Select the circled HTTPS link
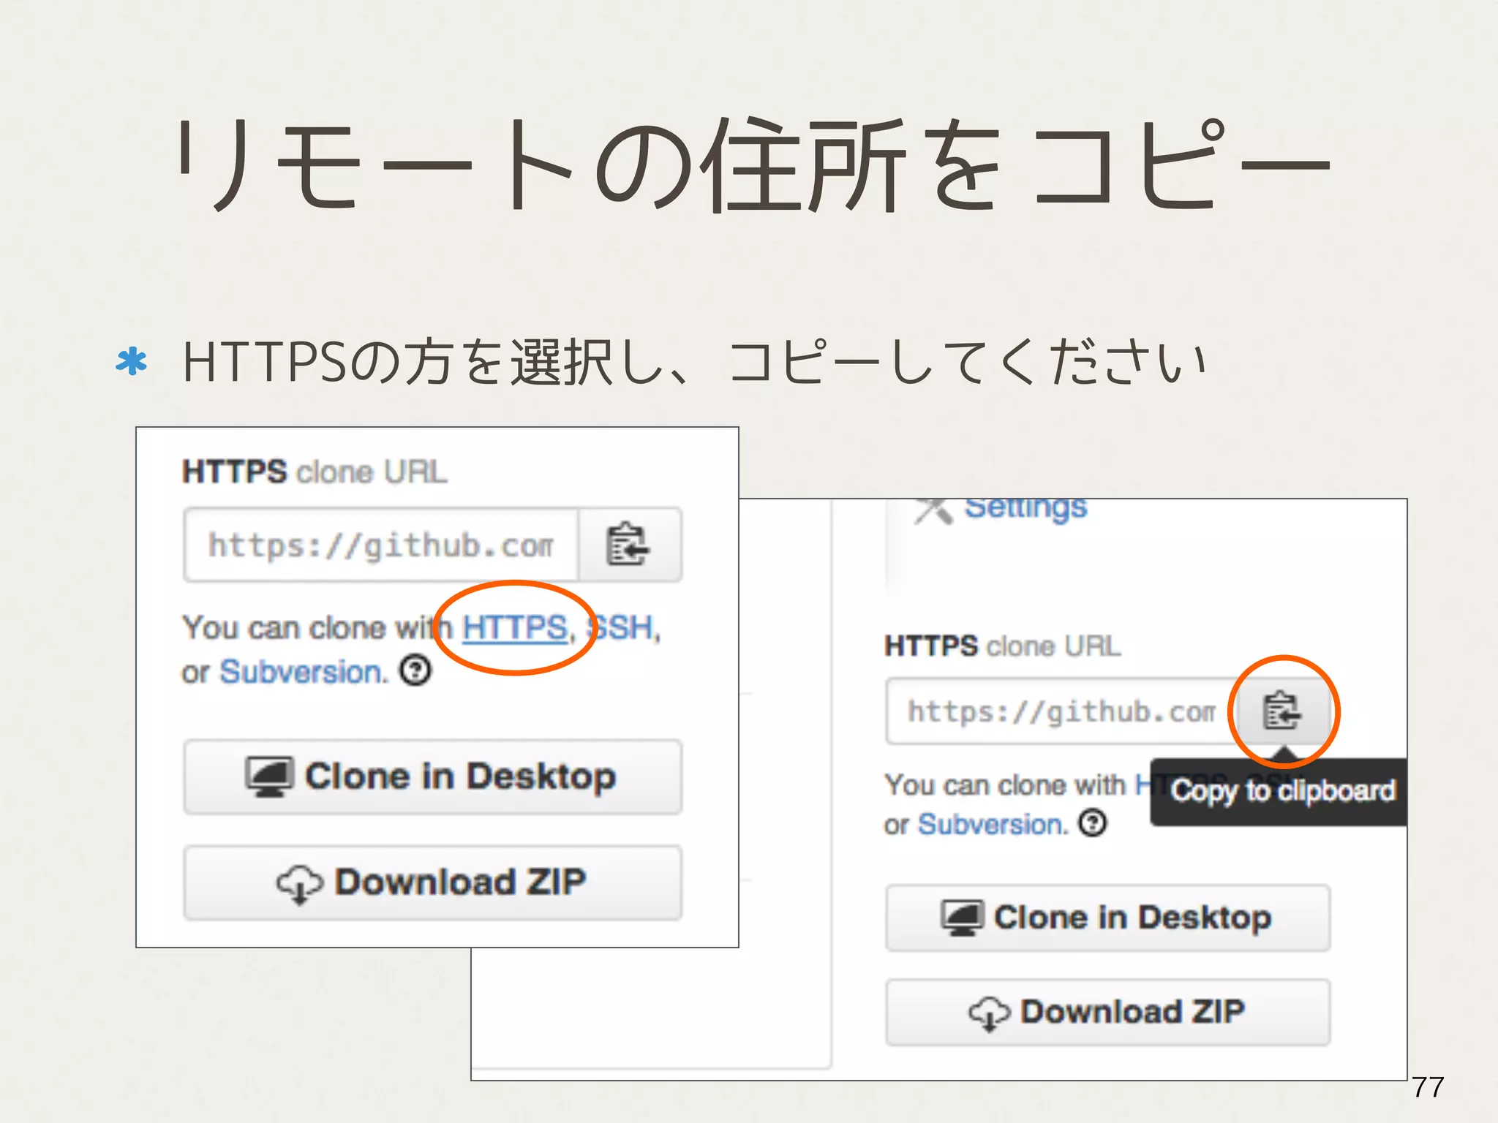 (x=514, y=628)
